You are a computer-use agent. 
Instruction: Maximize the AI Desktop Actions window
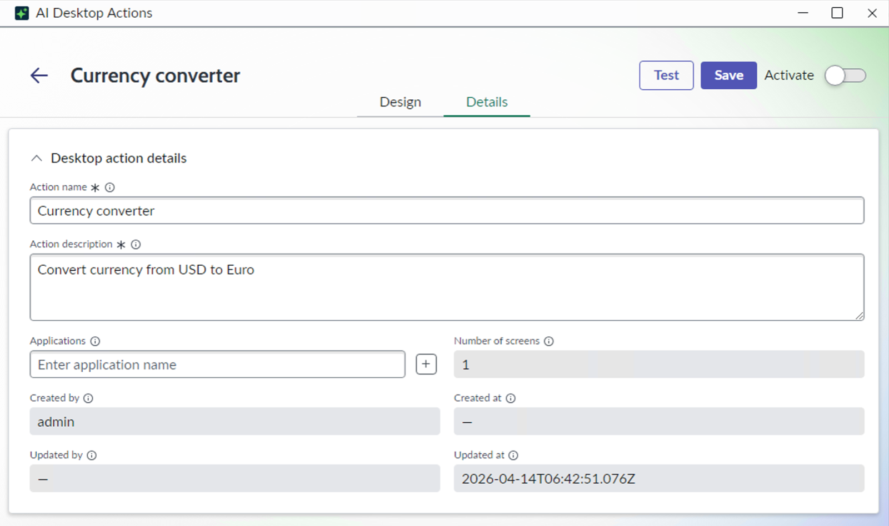837,13
